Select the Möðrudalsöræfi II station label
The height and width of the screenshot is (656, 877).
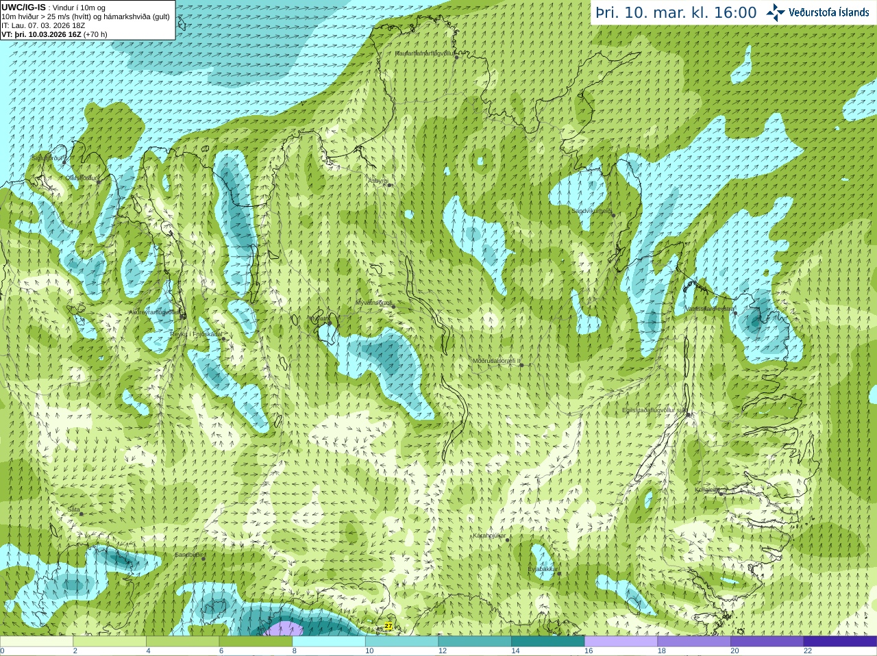pos(497,361)
